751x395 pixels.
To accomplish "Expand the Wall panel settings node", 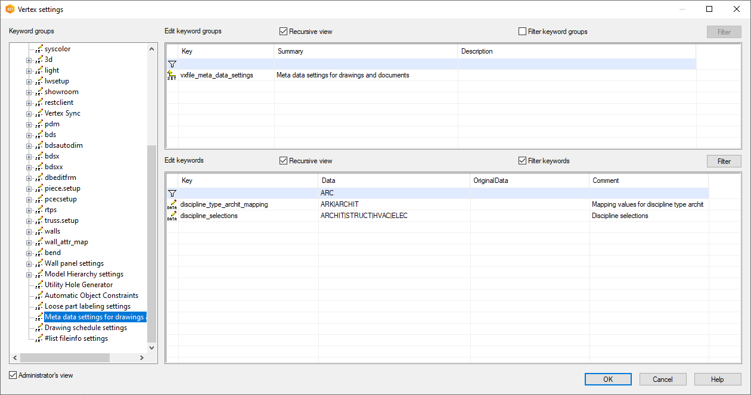I will pyautogui.click(x=29, y=263).
